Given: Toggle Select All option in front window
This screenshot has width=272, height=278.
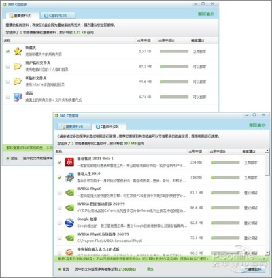Looking at the screenshot, I should pos(63,269).
